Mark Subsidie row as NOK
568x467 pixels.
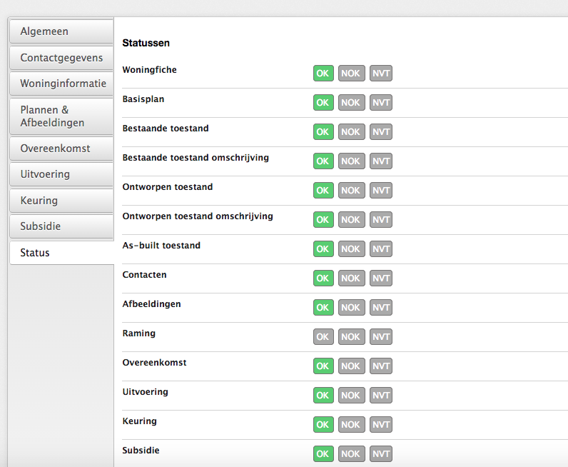pos(351,454)
